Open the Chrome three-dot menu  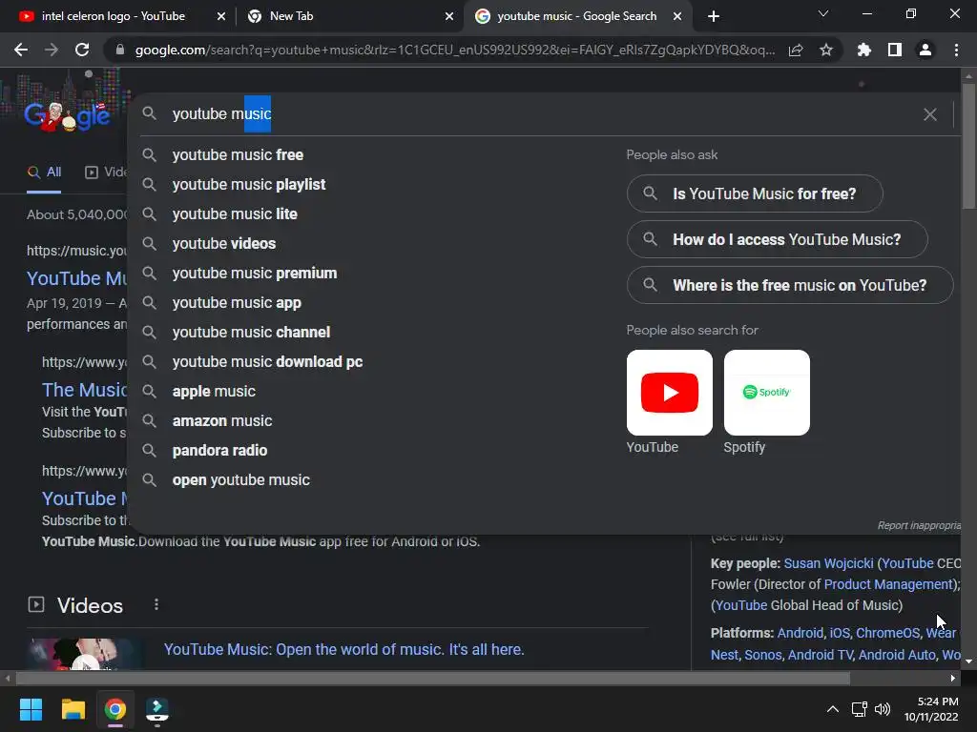(x=956, y=50)
